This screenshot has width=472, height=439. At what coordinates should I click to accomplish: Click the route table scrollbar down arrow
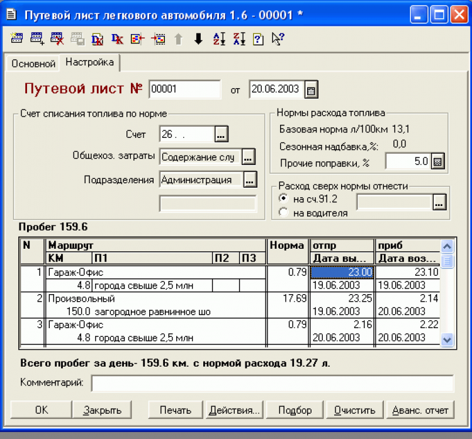(447, 339)
